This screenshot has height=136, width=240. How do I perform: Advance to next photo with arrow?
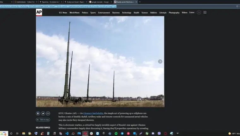click(x=160, y=61)
